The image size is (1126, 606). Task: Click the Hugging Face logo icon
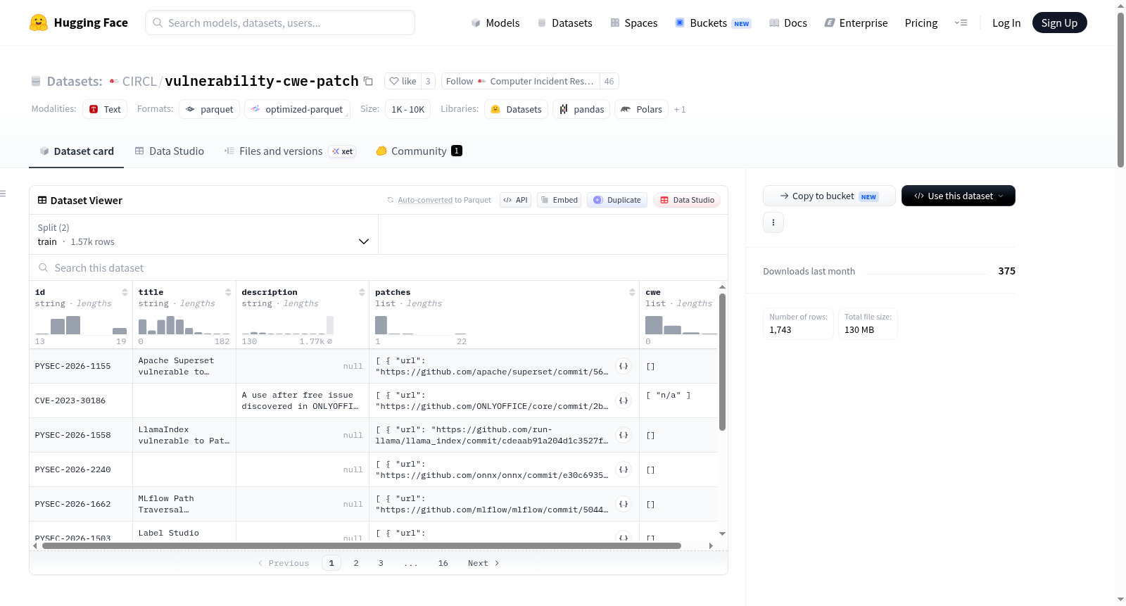tap(39, 23)
